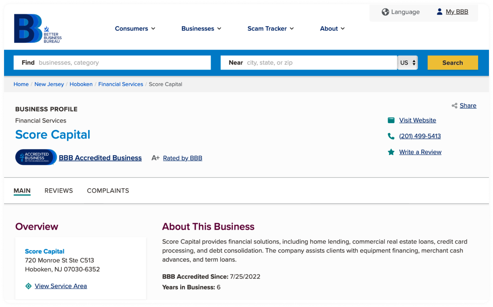Open the Visit Website link

tap(417, 120)
